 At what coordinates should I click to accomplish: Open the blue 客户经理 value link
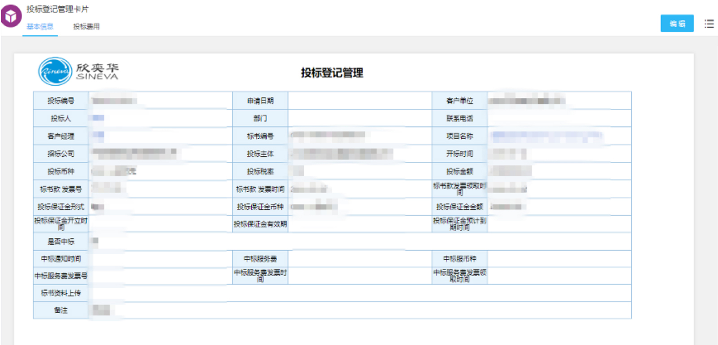98,135
